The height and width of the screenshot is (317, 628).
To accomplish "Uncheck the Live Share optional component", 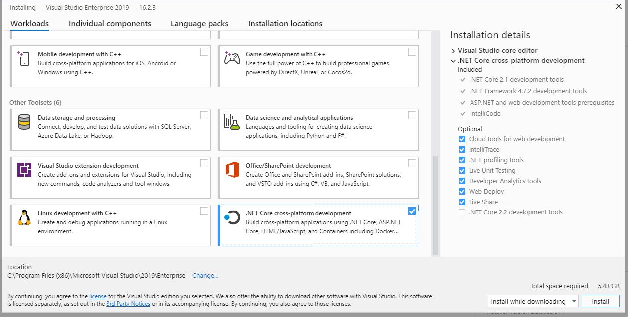I will click(x=462, y=202).
